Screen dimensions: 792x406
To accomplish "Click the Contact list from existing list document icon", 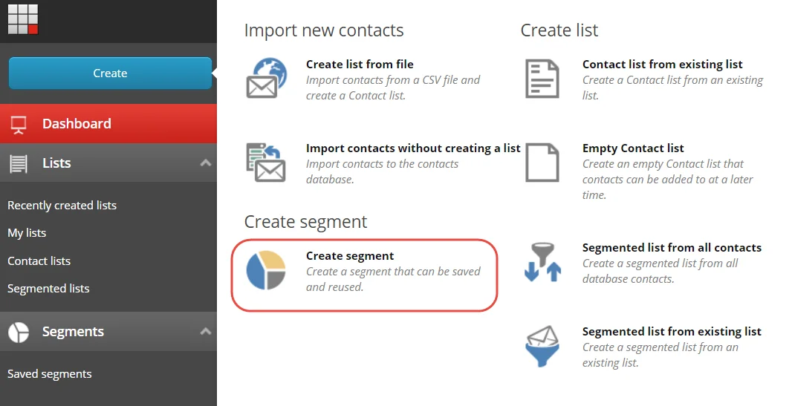I will click(542, 79).
